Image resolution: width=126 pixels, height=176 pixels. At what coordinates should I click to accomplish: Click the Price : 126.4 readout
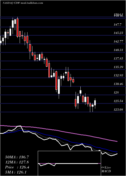(x=17, y=167)
